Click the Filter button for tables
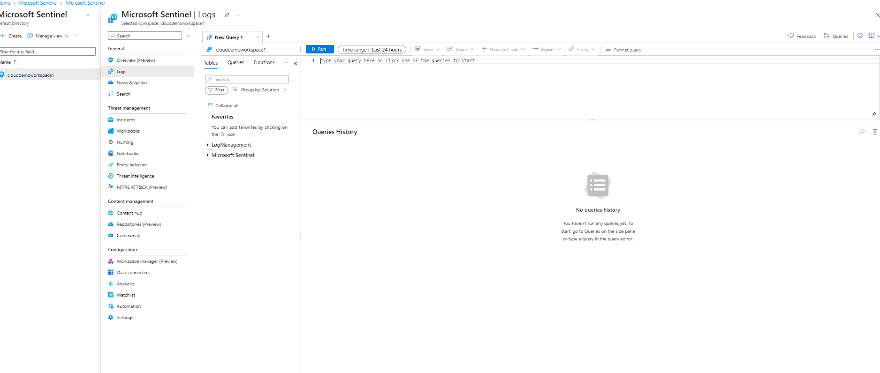Screen dimensions: 880x373 pos(216,90)
